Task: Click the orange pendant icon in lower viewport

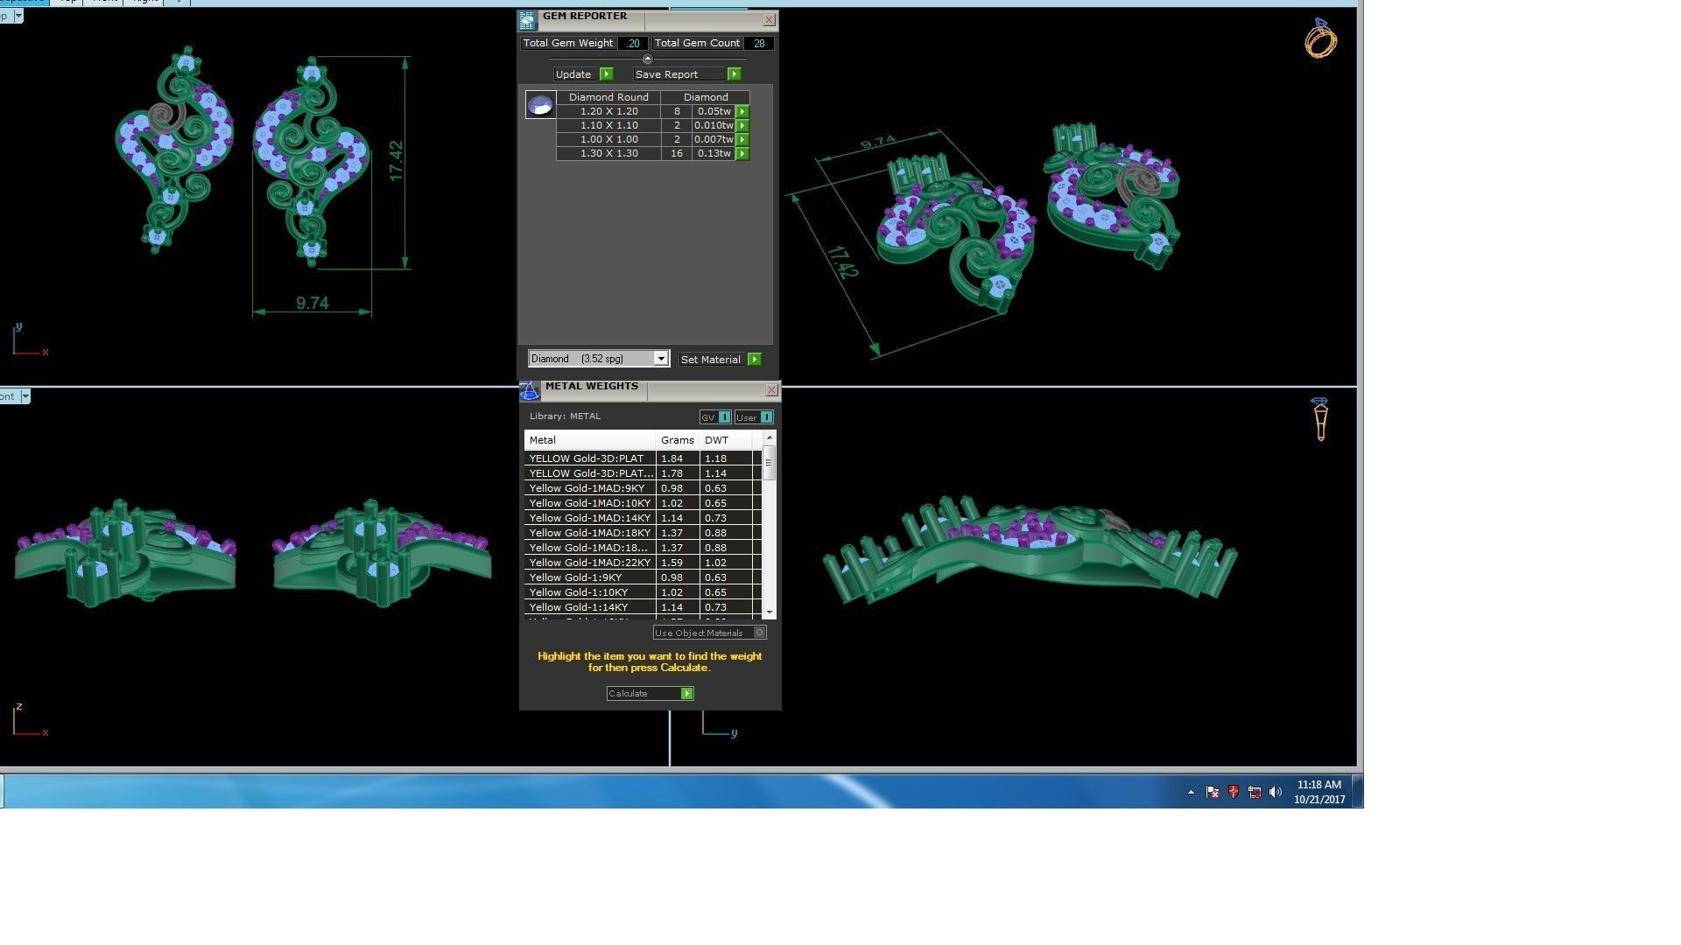Action: coord(1320,419)
